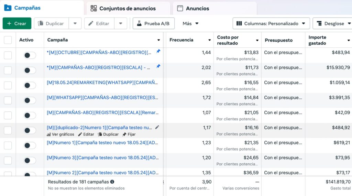Click Fijar to pin the hovered campaign

pos(129,134)
